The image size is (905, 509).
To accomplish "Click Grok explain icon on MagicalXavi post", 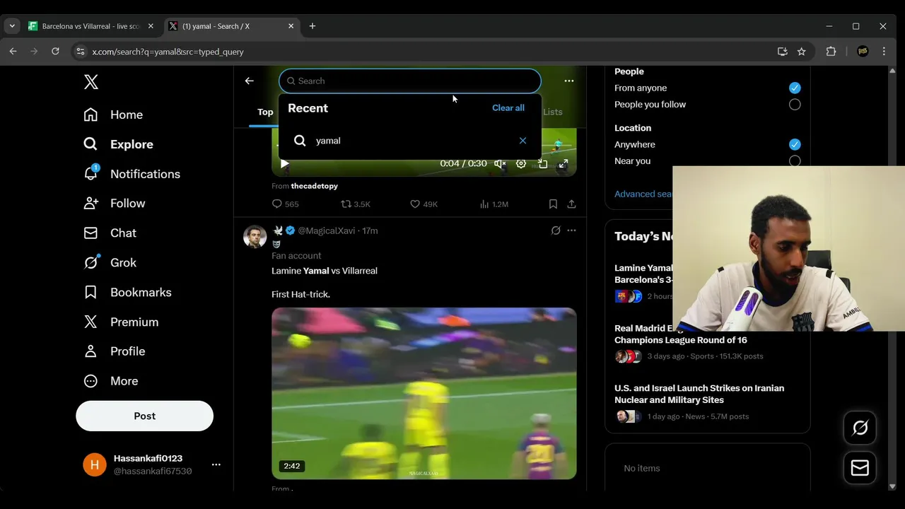I will pyautogui.click(x=556, y=230).
